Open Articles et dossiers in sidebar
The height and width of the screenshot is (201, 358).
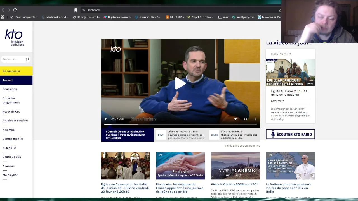[15, 121]
